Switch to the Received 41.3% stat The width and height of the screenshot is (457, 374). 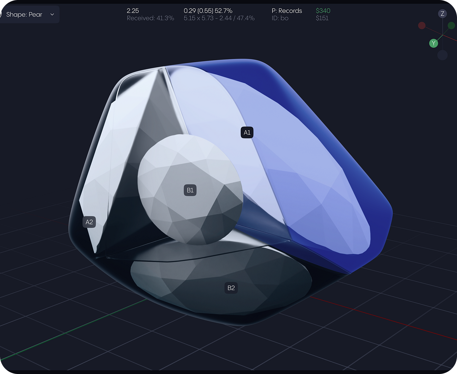pyautogui.click(x=150, y=19)
